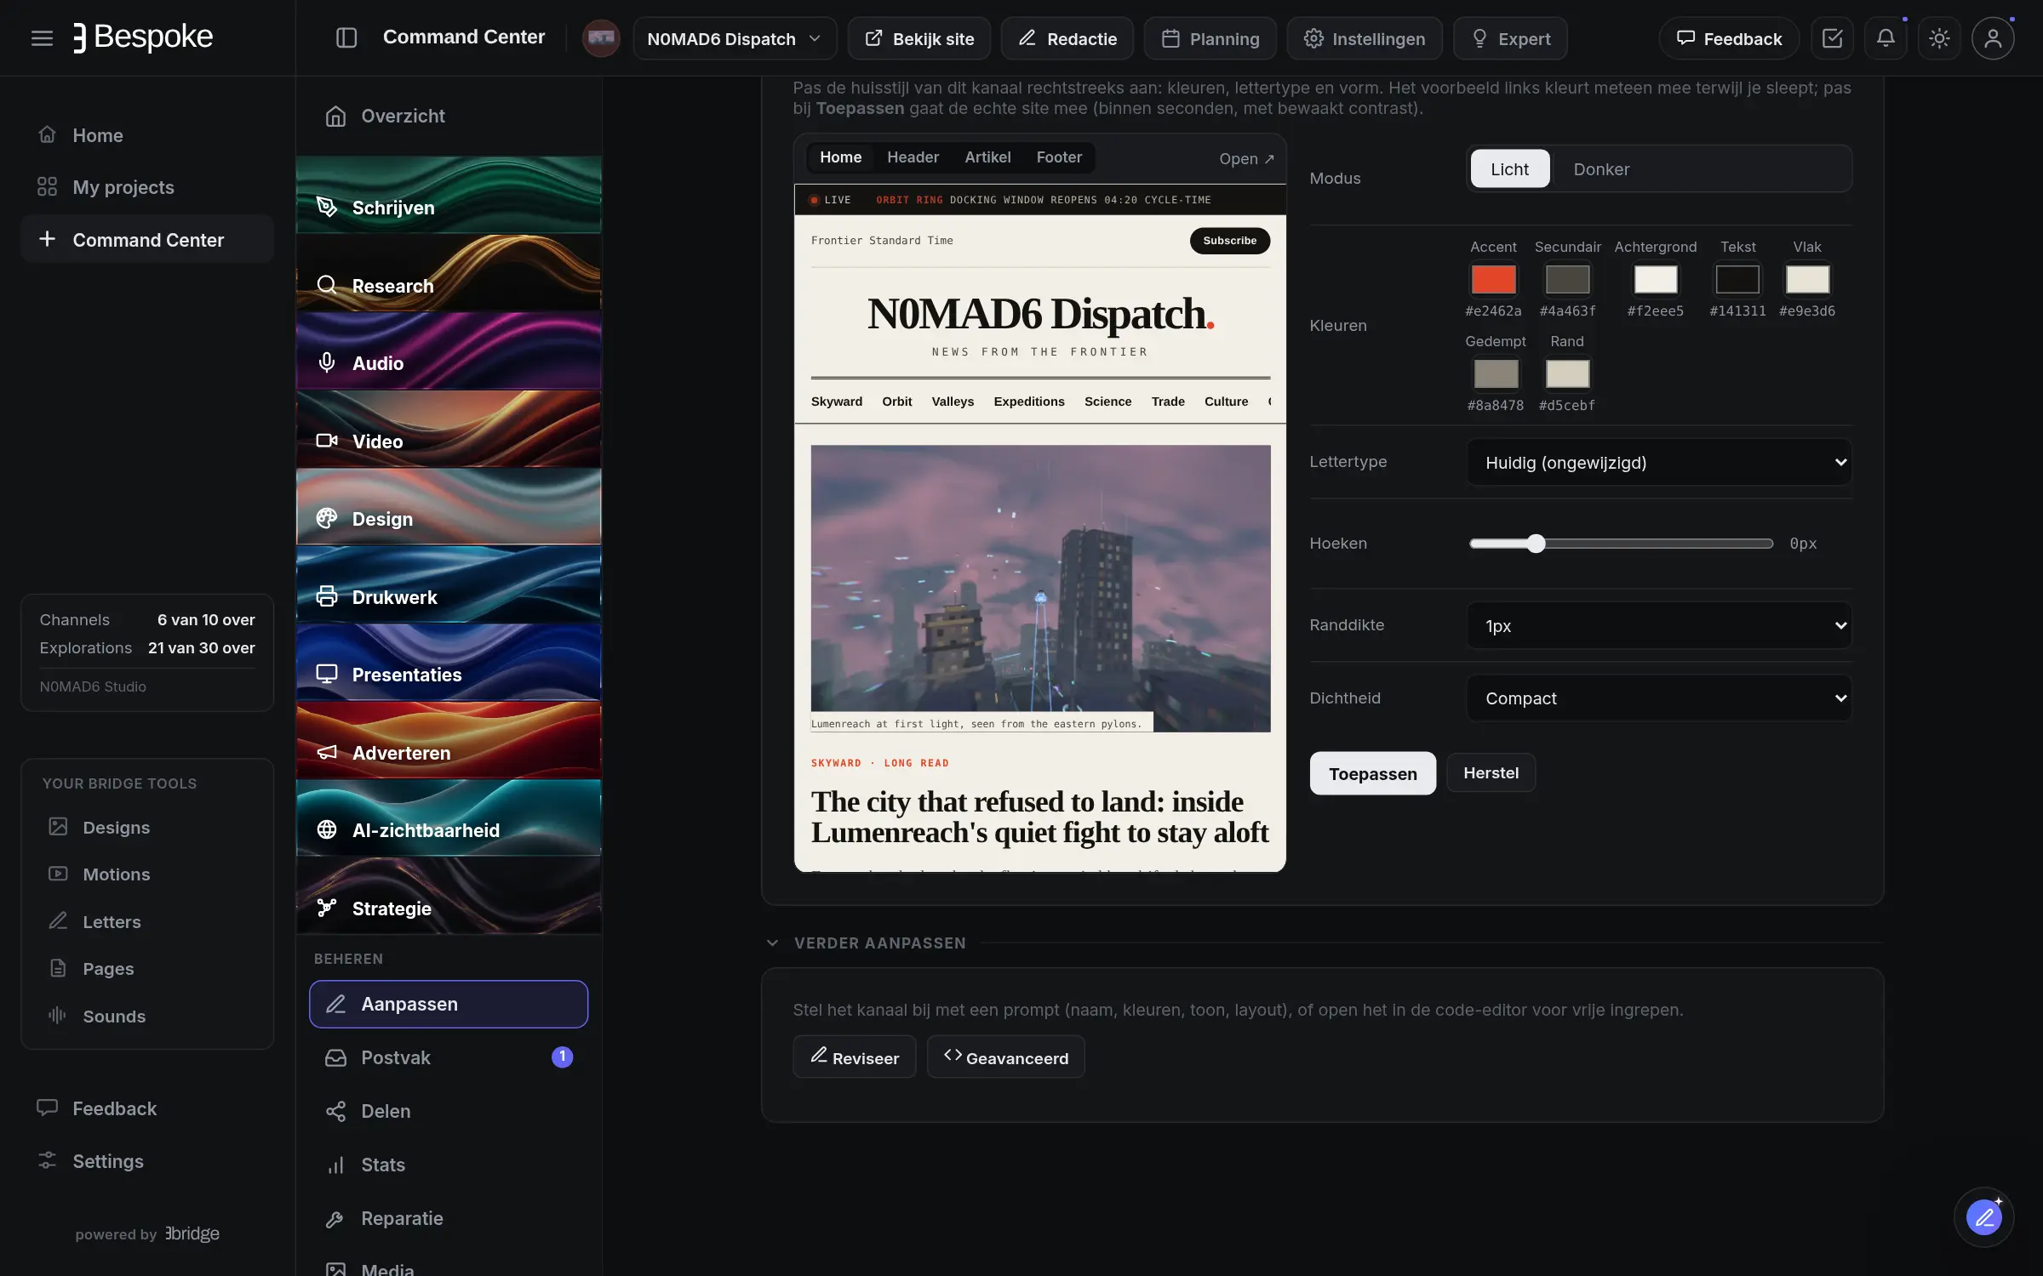Open the Design palette tile
The image size is (2043, 1276).
click(449, 506)
